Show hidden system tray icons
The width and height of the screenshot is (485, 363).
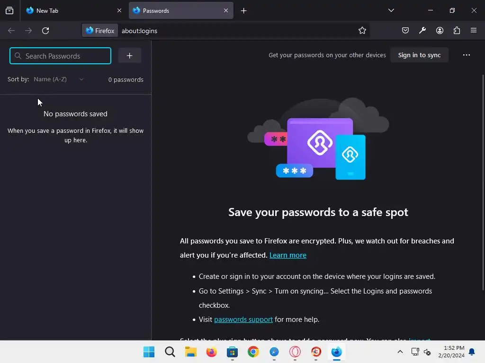tap(400, 352)
